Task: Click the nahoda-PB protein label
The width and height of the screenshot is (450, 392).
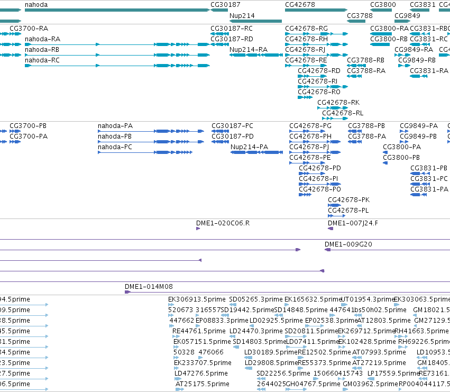Action: (115, 136)
